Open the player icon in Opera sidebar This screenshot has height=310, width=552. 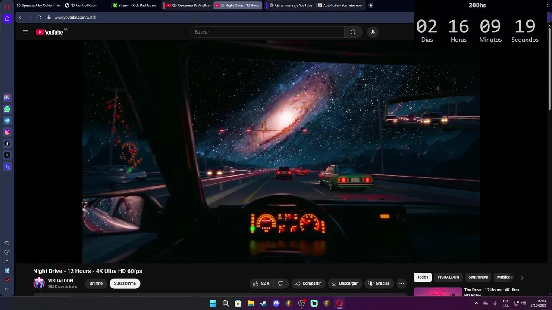tap(7, 167)
